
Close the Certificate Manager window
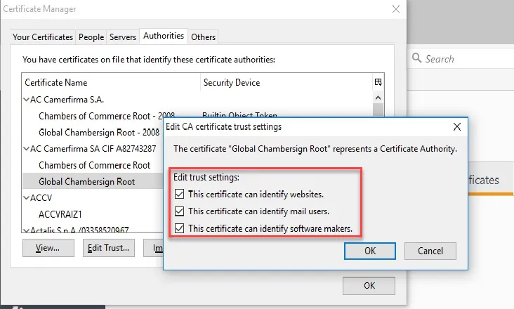pyautogui.click(x=397, y=9)
